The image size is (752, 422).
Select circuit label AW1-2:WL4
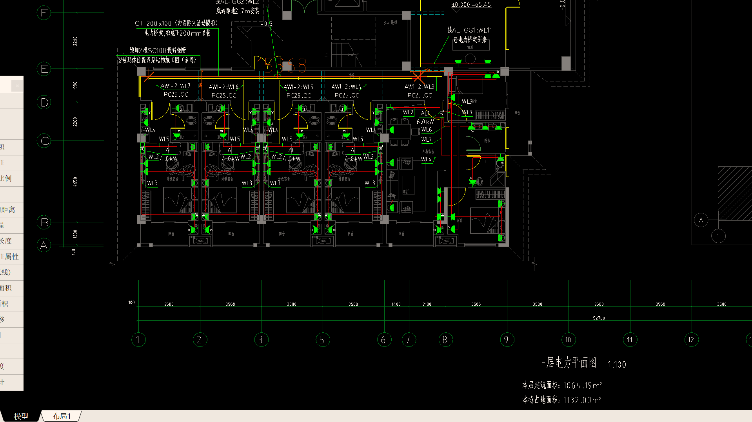(x=347, y=87)
